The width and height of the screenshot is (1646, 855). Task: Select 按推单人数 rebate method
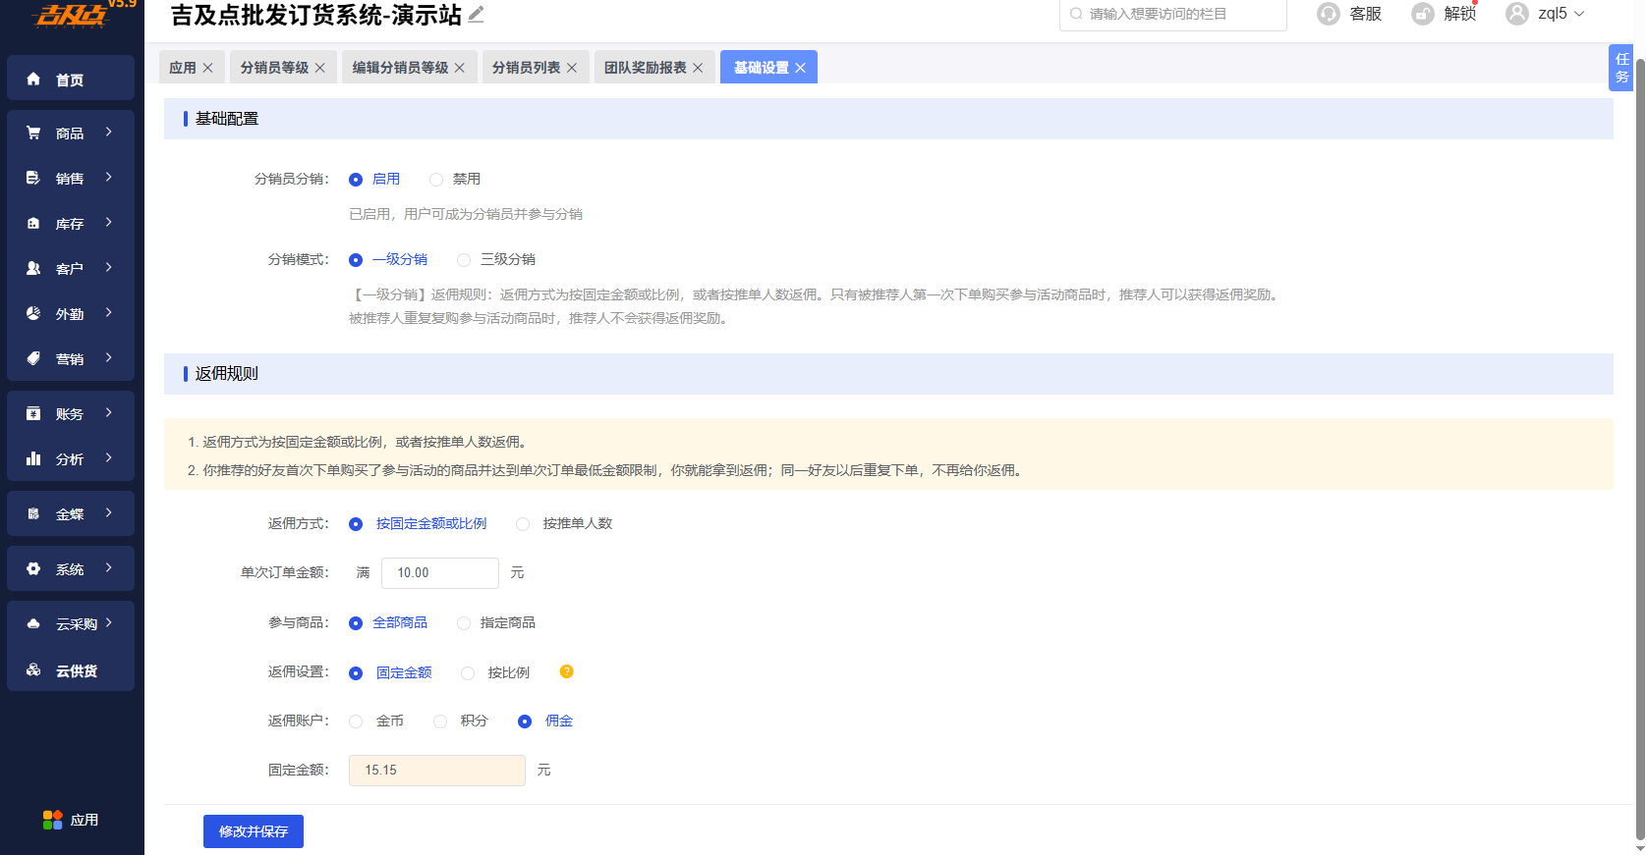coord(523,524)
